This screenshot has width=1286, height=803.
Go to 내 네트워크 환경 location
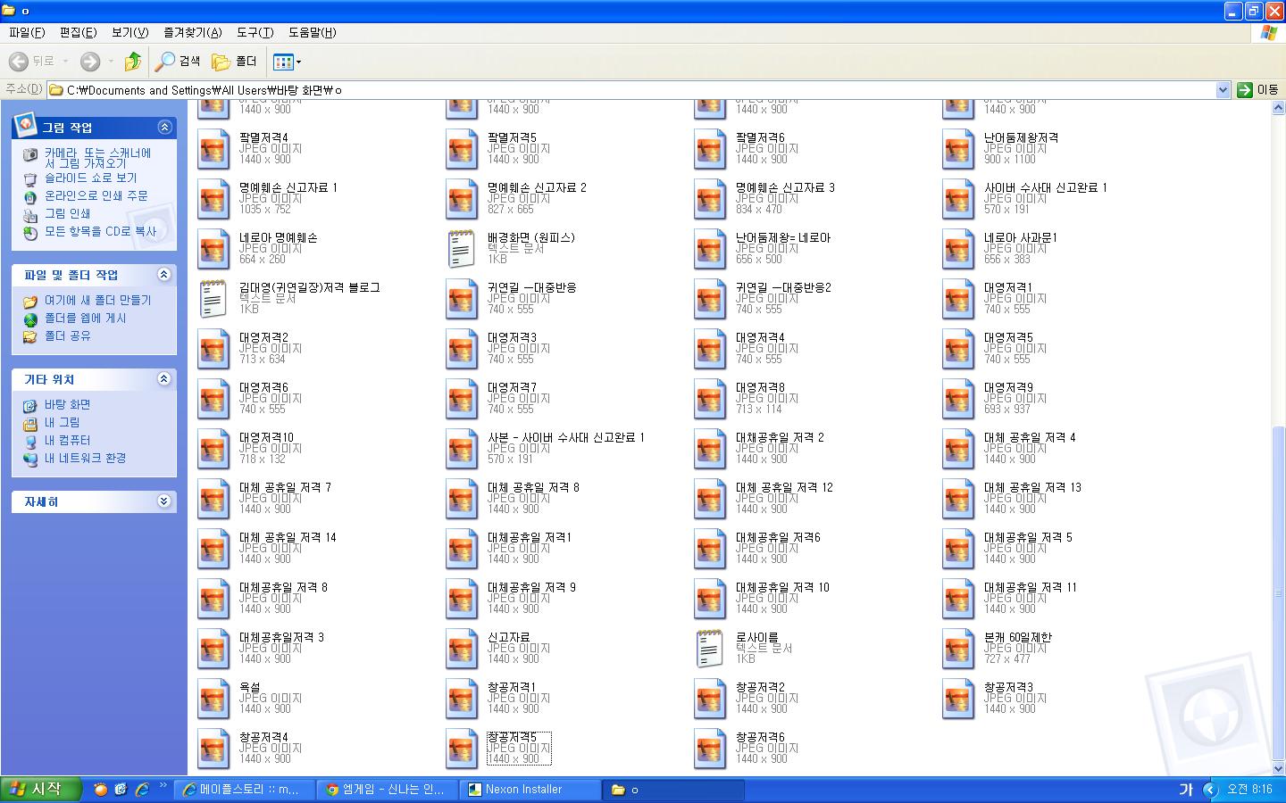tap(86, 458)
